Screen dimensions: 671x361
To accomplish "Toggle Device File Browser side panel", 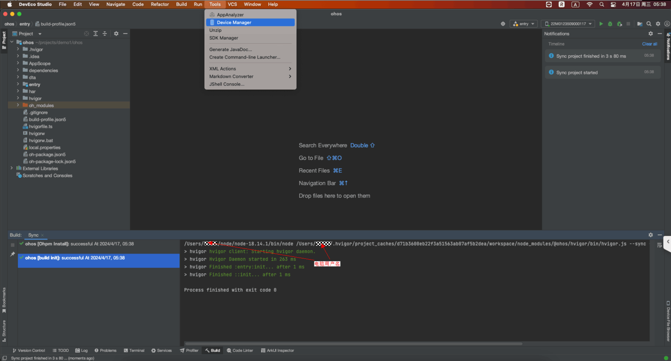I will click(668, 321).
